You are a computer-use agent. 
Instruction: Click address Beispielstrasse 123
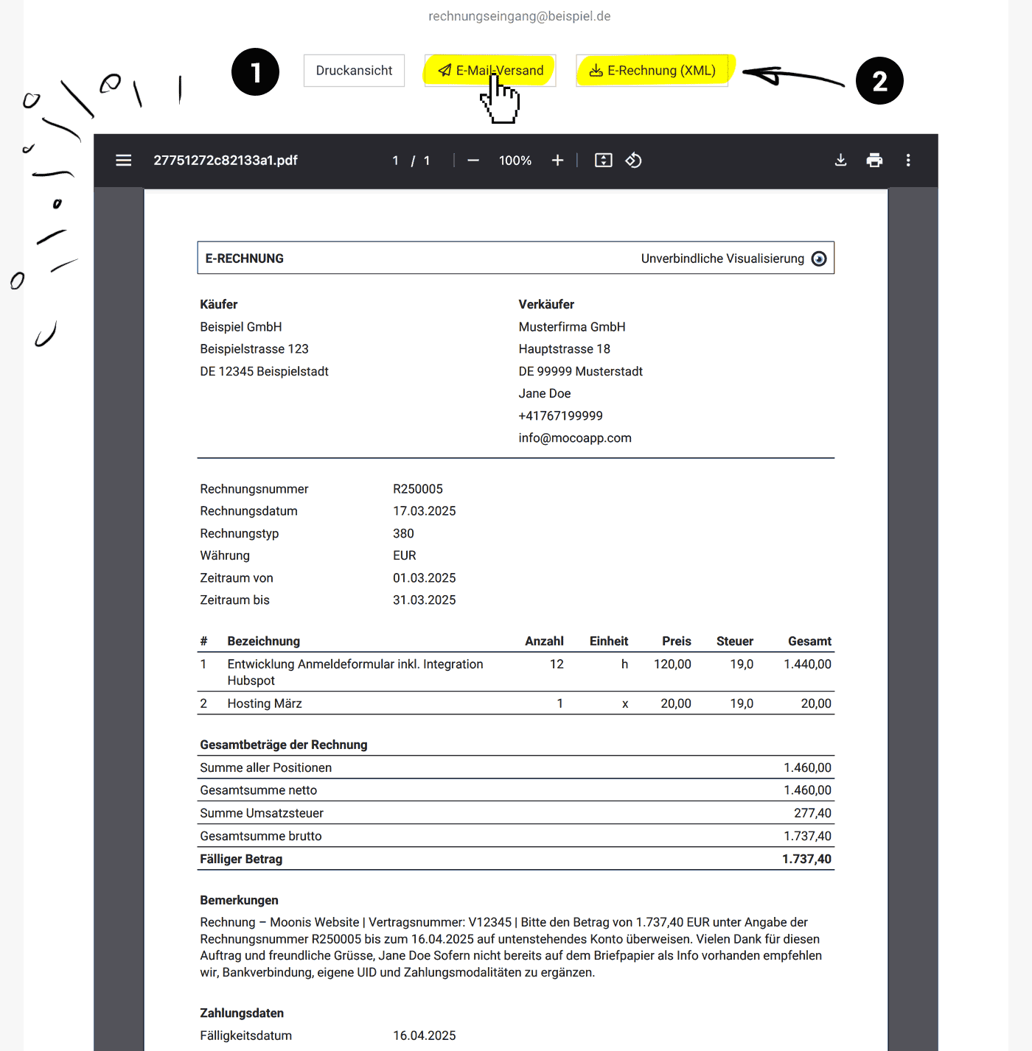[254, 349]
